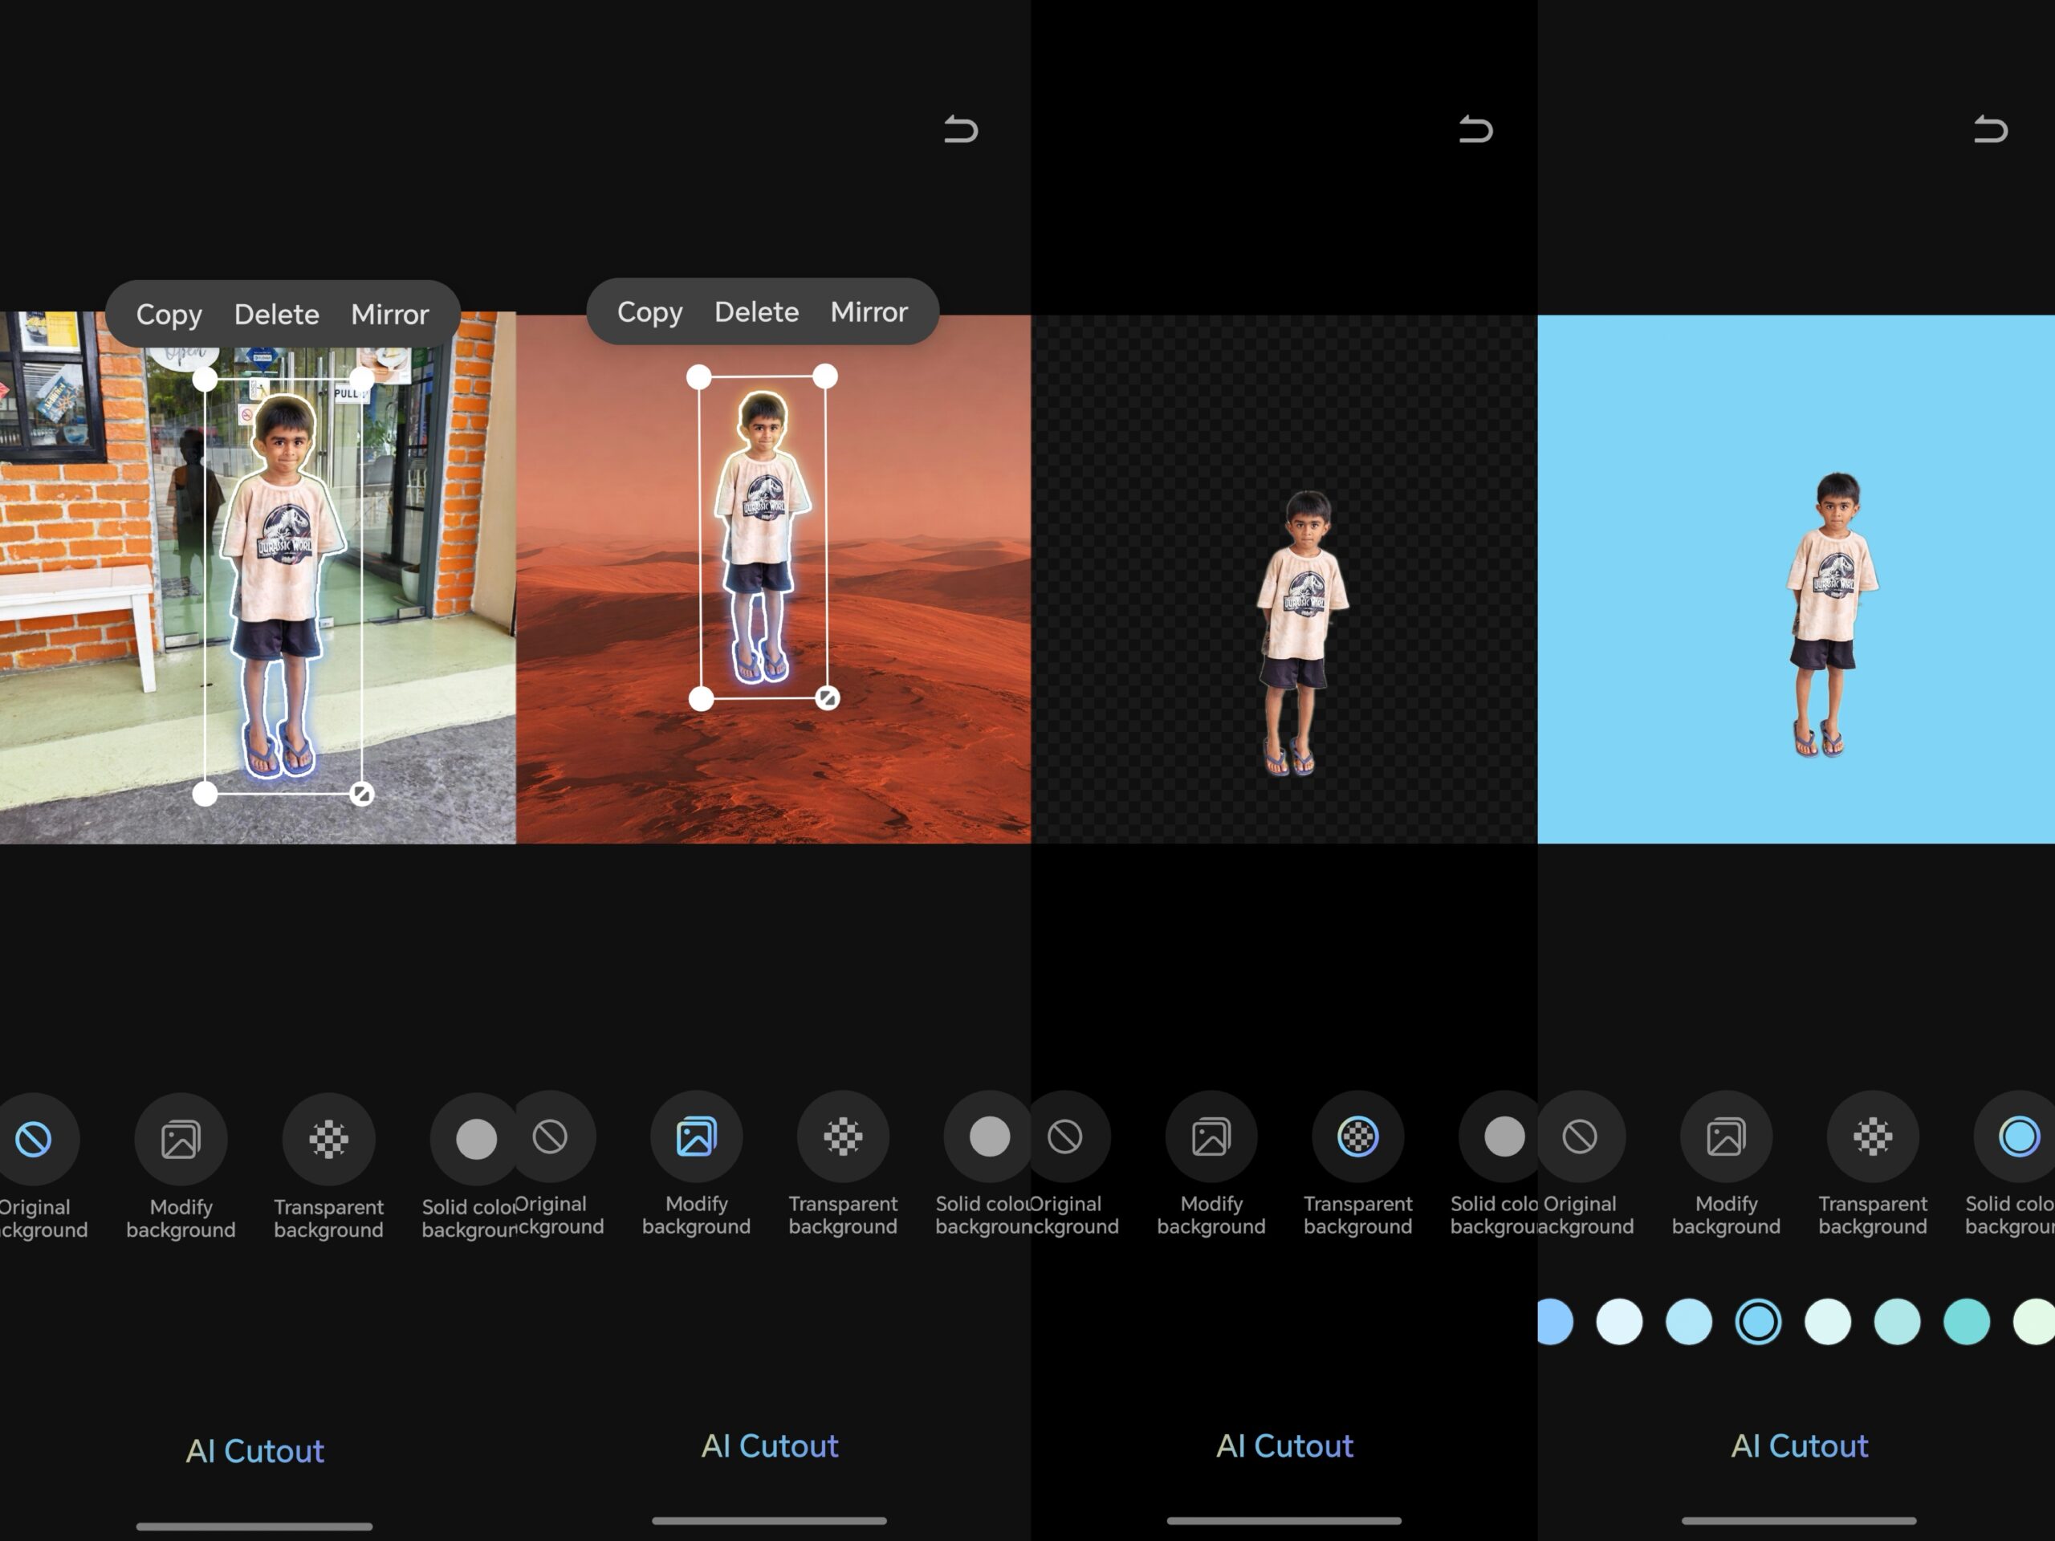
Task: Click Delete in the popup over the Mars desert image
Action: point(756,312)
